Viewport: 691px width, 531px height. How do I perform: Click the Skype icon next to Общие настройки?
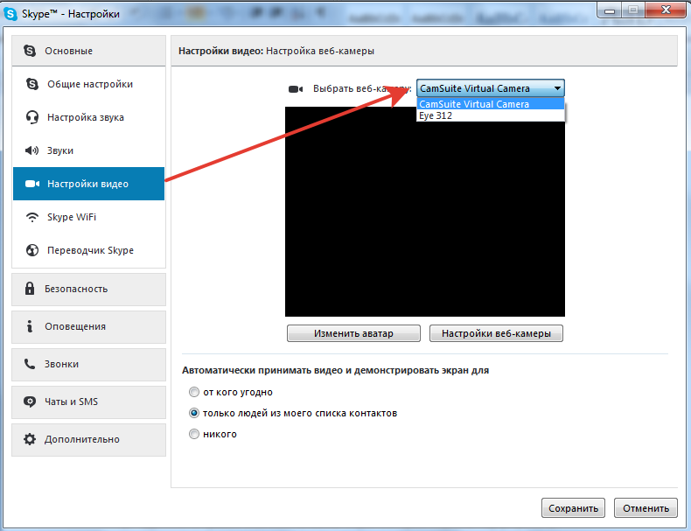pos(32,84)
